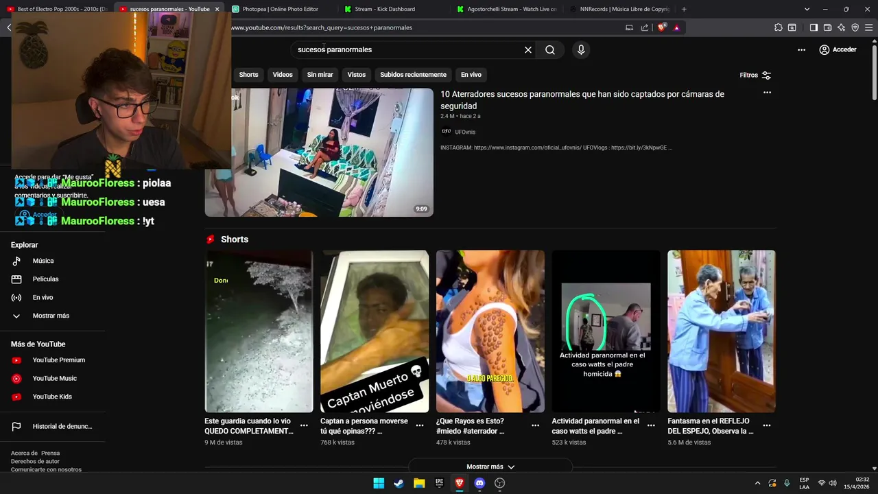Select the Shorts filter chip
878x494 pixels.
tap(248, 75)
